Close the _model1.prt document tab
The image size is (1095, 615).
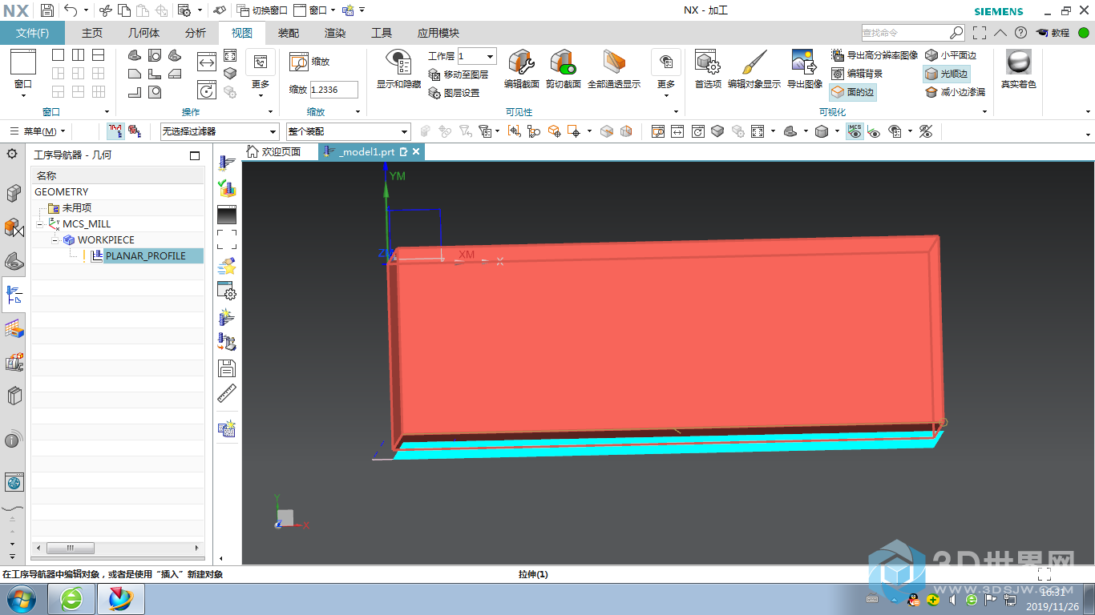click(x=417, y=151)
